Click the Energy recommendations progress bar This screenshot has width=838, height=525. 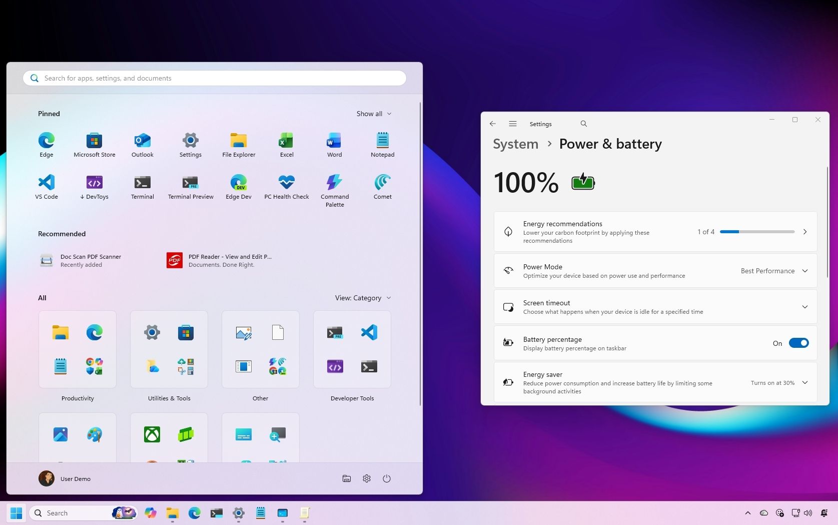coord(757,232)
